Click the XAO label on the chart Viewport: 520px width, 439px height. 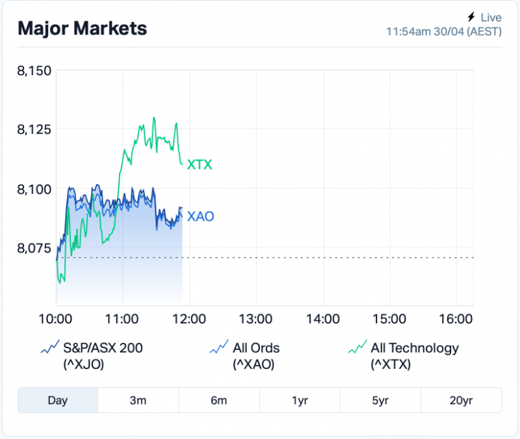[x=200, y=217]
